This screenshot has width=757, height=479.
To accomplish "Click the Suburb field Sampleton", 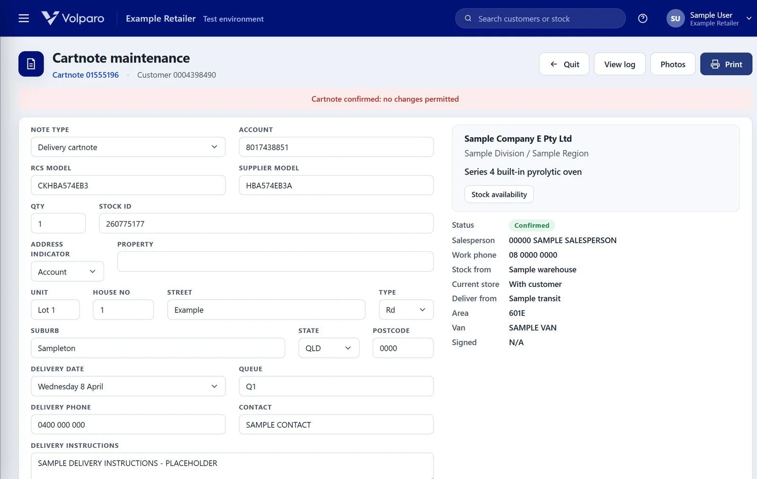I will (158, 348).
